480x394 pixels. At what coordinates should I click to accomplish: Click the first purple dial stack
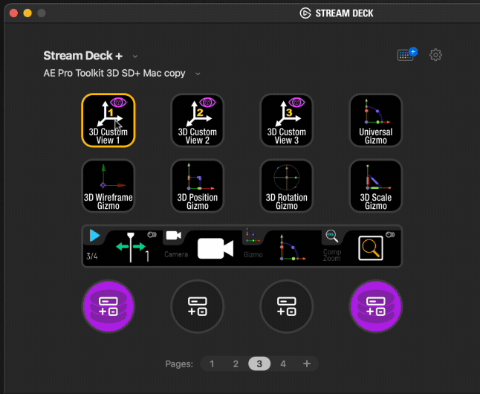coord(108,306)
